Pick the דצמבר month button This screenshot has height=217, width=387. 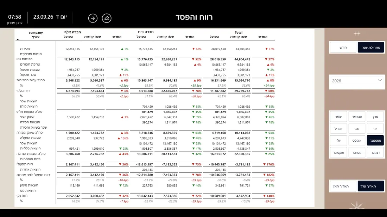(375, 152)
